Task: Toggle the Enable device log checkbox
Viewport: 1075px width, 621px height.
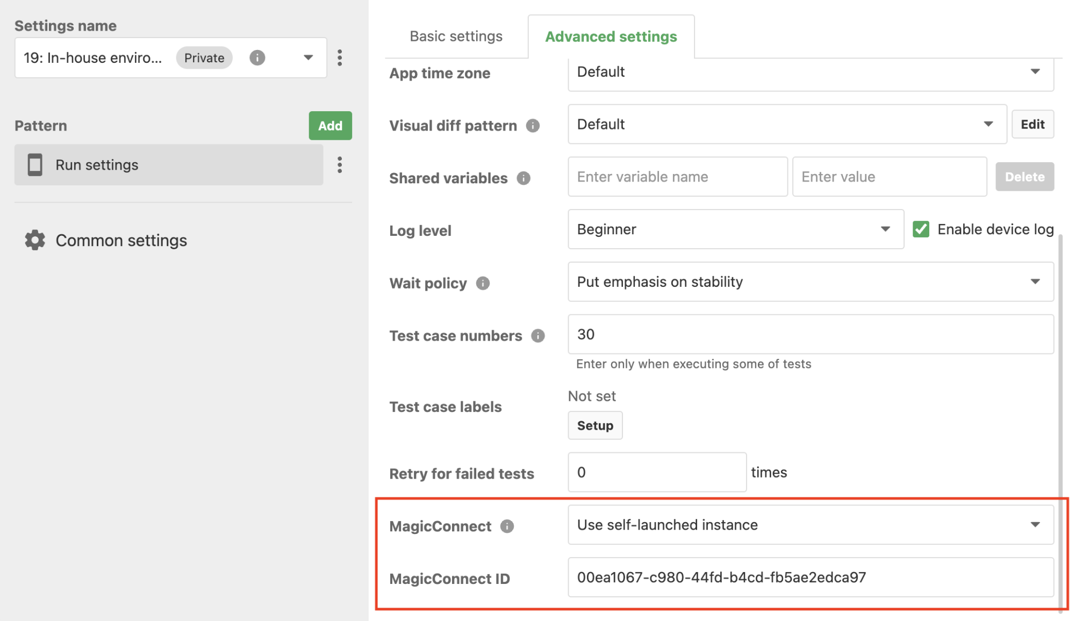Action: click(921, 229)
